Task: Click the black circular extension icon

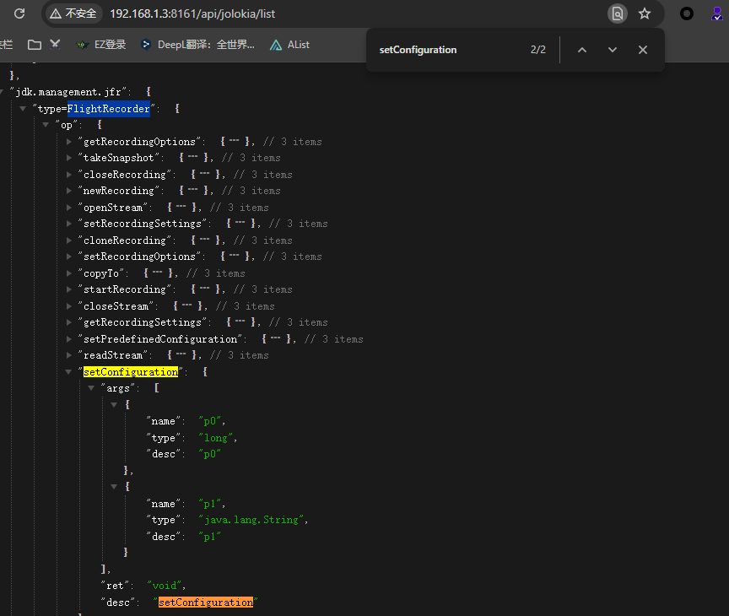Action: point(687,14)
